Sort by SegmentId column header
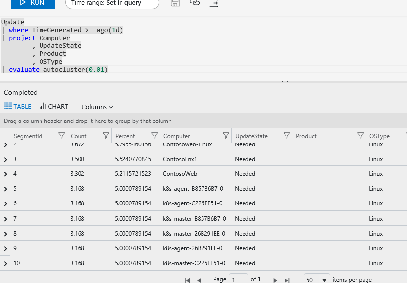The height and width of the screenshot is (283, 407). pos(28,136)
